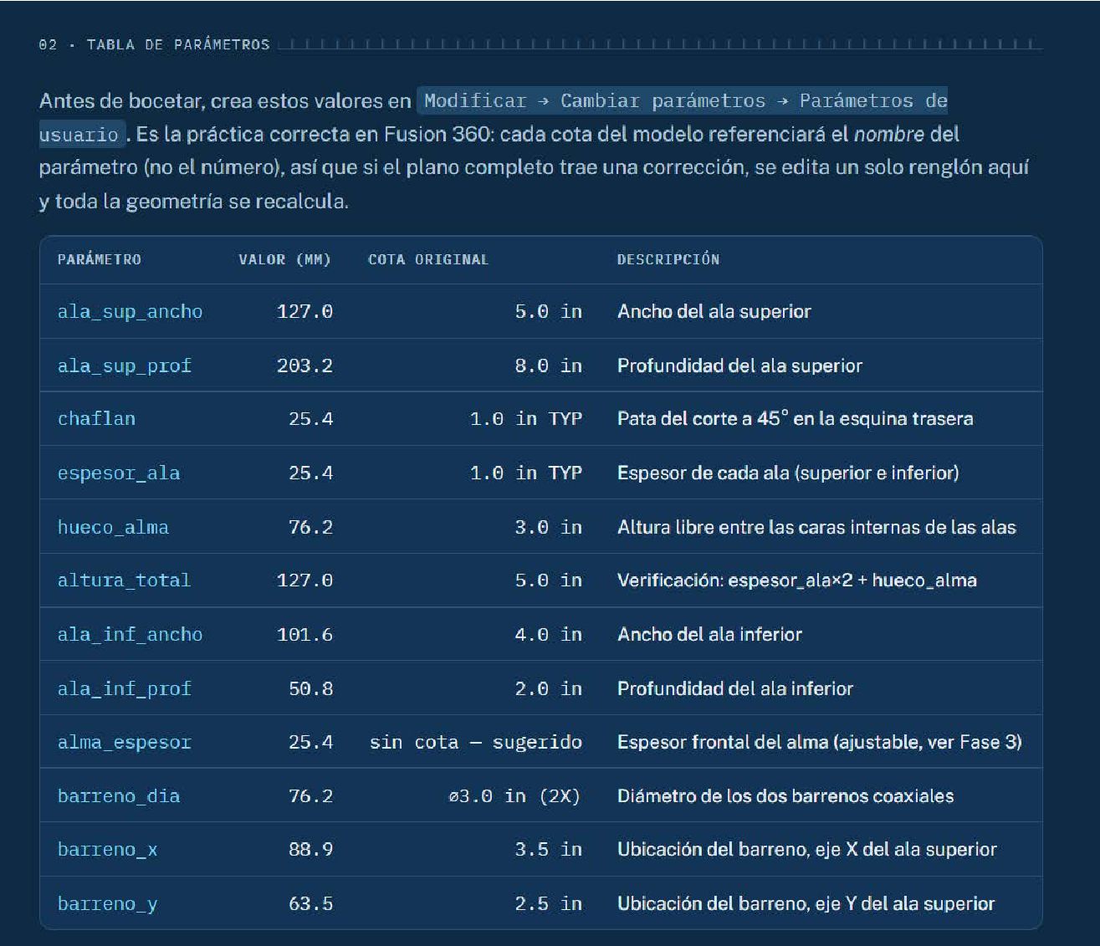The height and width of the screenshot is (946, 1100).
Task: Select the espesor_ala parameter name
Action: 119,473
